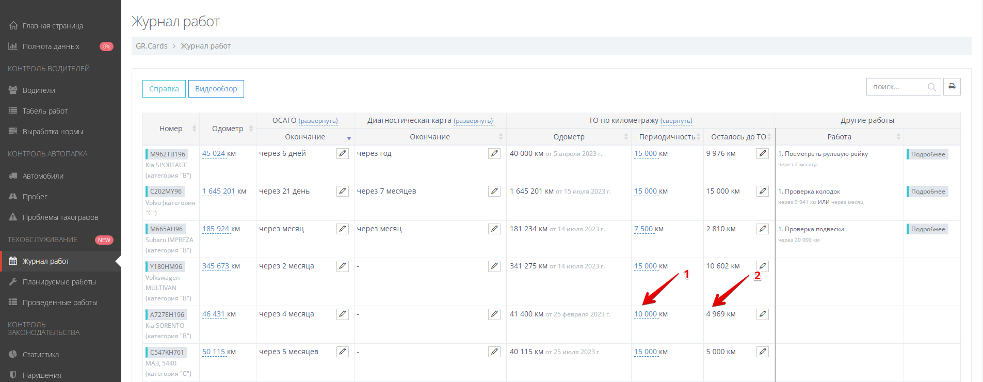Open Планируемые работы in sidebar
Image resolution: width=983 pixels, height=382 pixels.
point(59,282)
